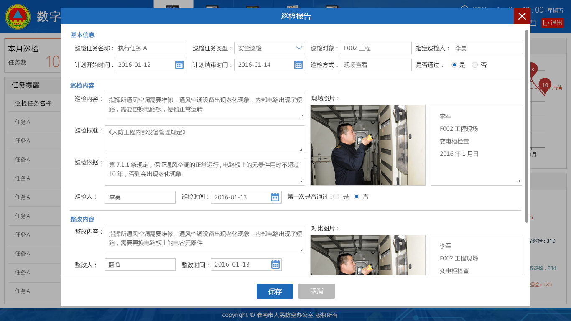The width and height of the screenshot is (571, 321).
Task: Click 退出 logout button in background header
Action: (x=553, y=23)
